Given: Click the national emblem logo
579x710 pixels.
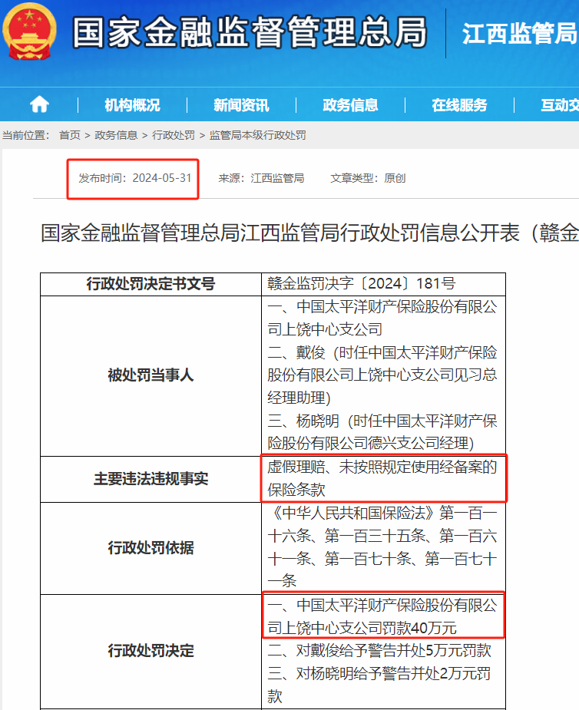Looking at the screenshot, I should [29, 31].
